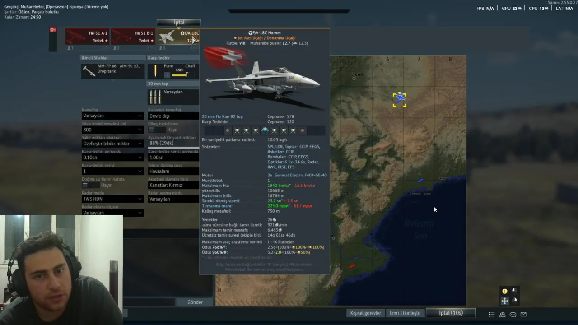Viewport: 578px width, 325px height.
Task: Open Karşı-tedbir periyodu 0.10sn dropdown
Action: 112,158
